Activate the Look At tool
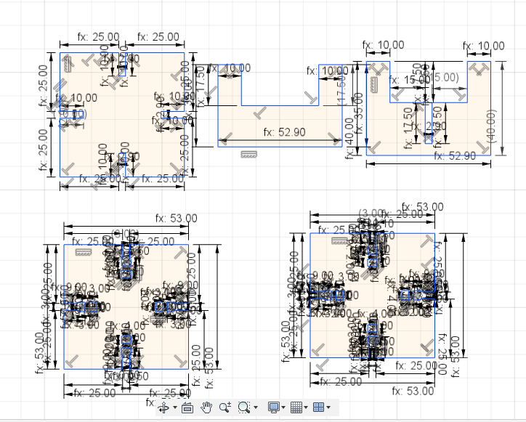526x422 pixels. (x=187, y=408)
